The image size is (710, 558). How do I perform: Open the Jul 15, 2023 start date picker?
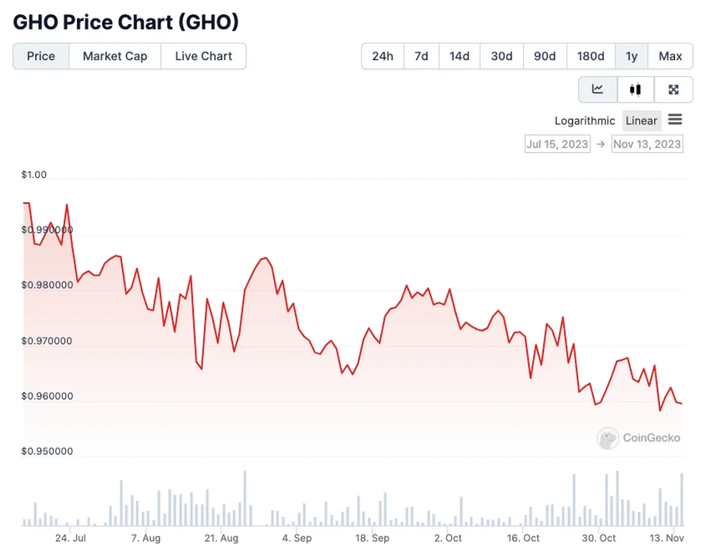pyautogui.click(x=557, y=144)
